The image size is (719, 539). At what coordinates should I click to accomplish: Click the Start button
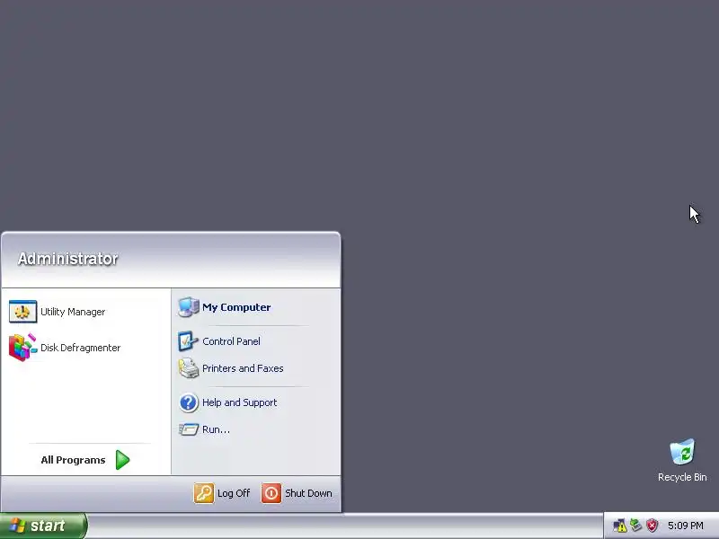(x=43, y=526)
